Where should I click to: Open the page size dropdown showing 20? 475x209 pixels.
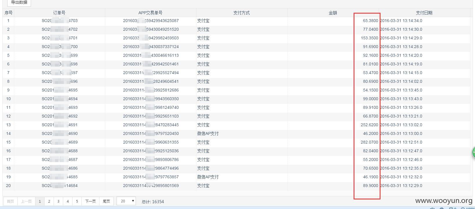pos(126,201)
